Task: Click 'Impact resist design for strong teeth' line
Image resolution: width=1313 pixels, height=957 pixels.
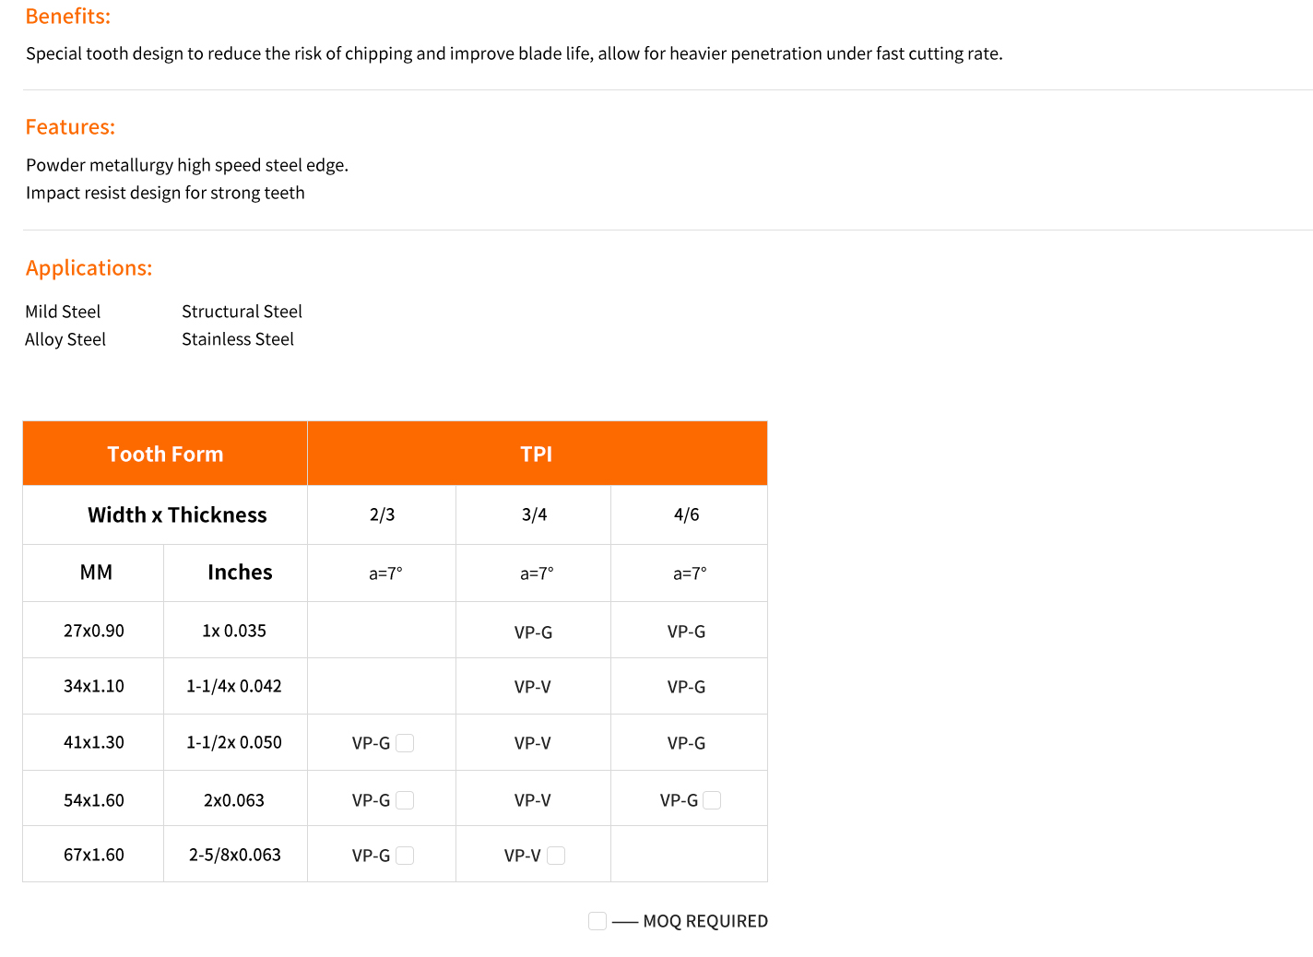Action: coord(165,193)
